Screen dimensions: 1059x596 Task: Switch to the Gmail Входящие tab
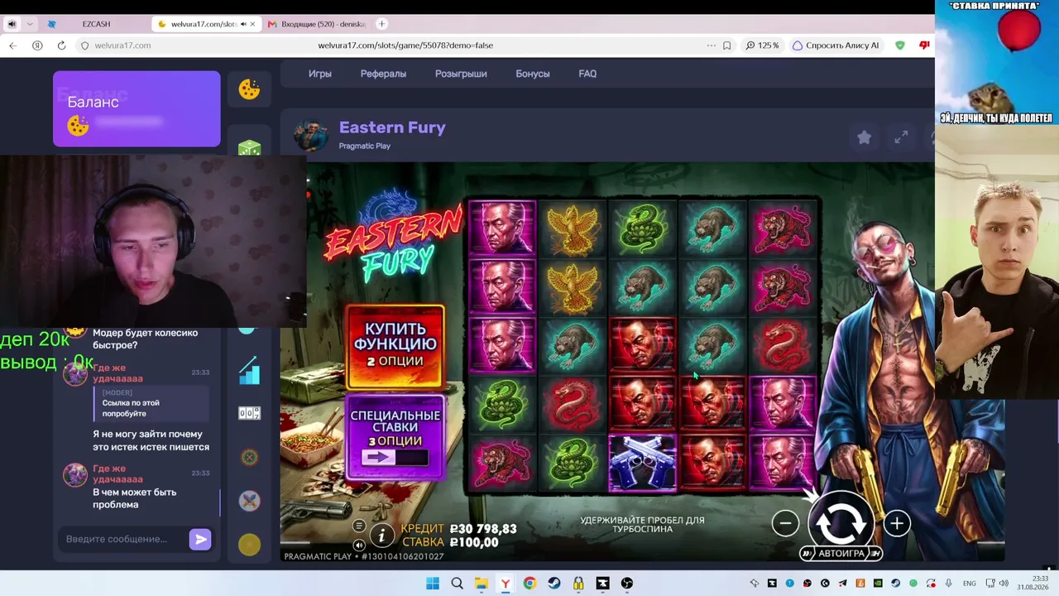pyautogui.click(x=318, y=24)
